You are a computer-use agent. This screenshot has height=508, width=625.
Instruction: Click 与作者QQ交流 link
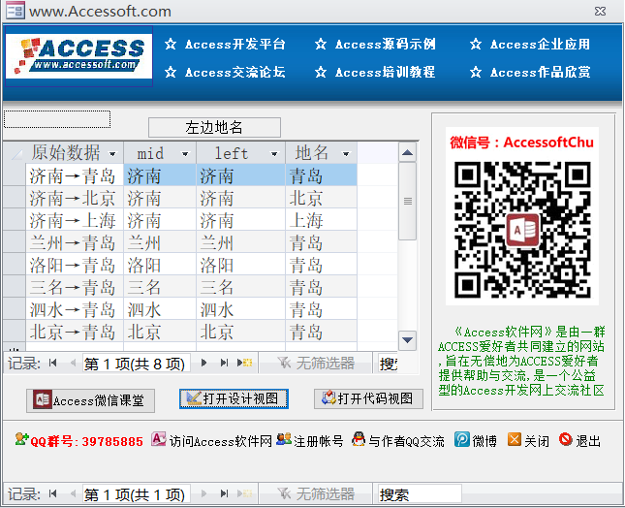pyautogui.click(x=398, y=440)
